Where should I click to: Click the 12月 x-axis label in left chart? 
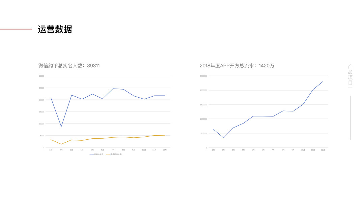(165, 150)
